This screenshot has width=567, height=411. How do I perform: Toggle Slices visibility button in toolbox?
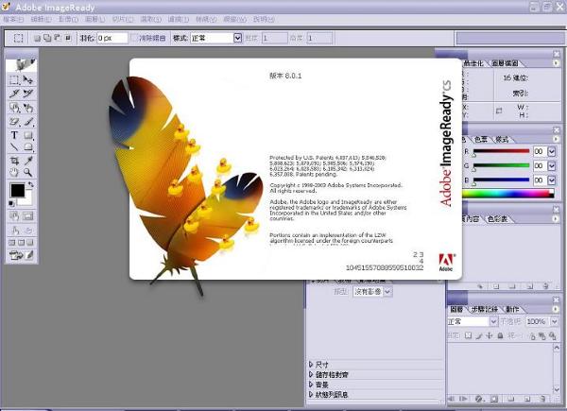[28, 216]
